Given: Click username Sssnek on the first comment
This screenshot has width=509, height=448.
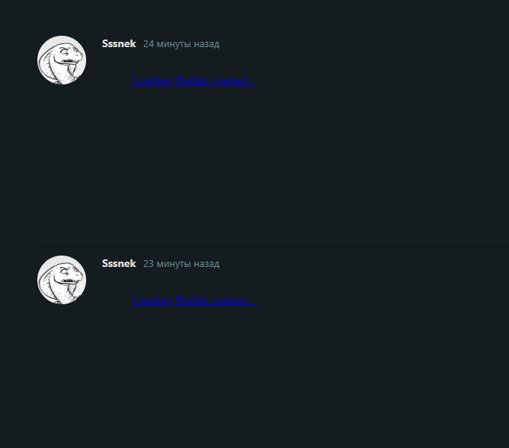Looking at the screenshot, I should [x=119, y=43].
